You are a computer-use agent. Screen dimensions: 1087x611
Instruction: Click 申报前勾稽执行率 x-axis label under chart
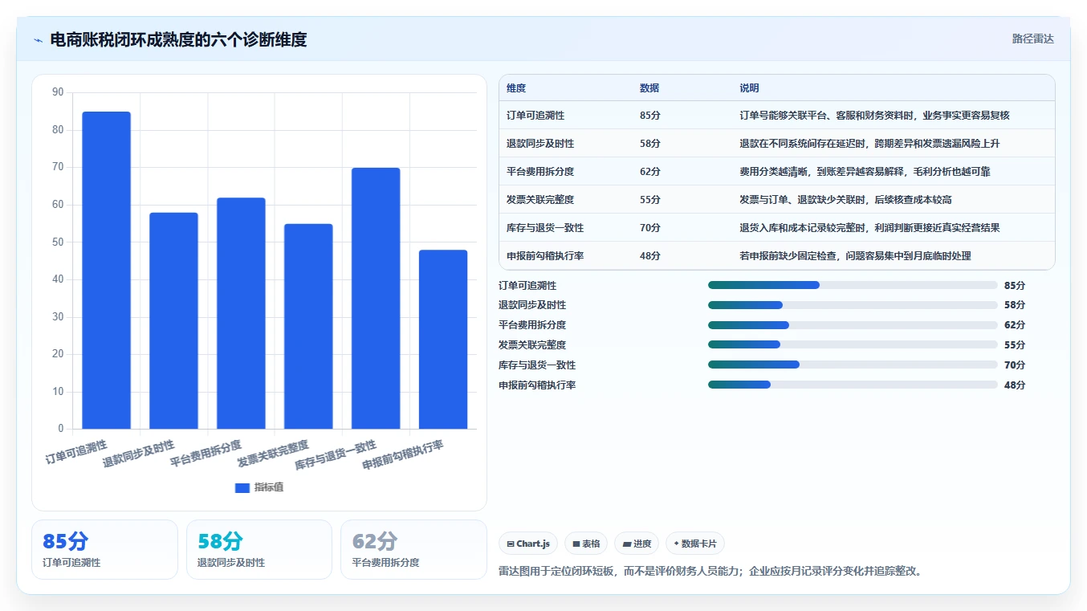click(403, 455)
